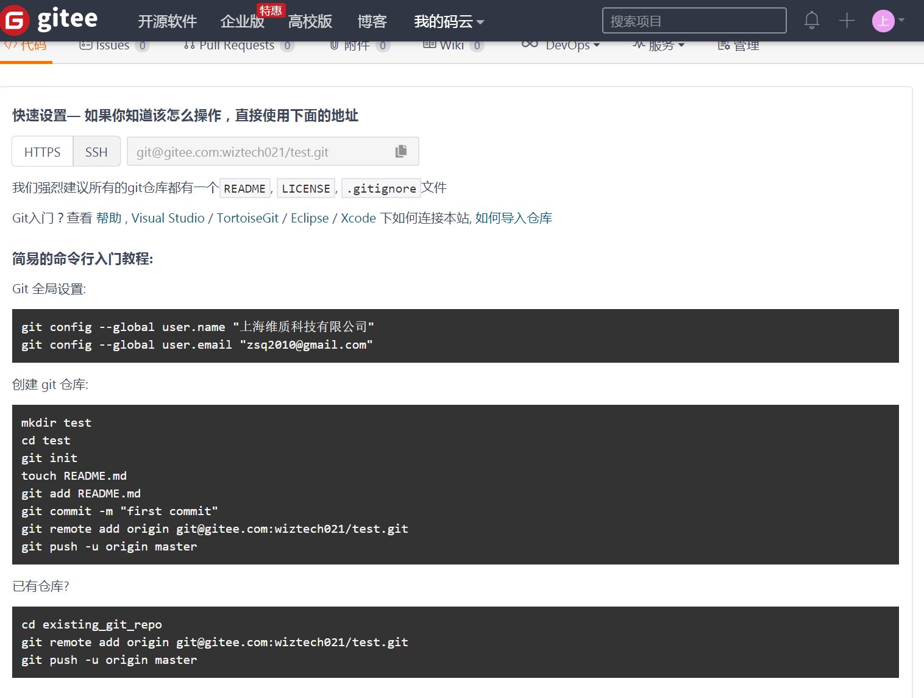Click the .gitignore file link
Image resolution: width=924 pixels, height=698 pixels.
coord(381,188)
